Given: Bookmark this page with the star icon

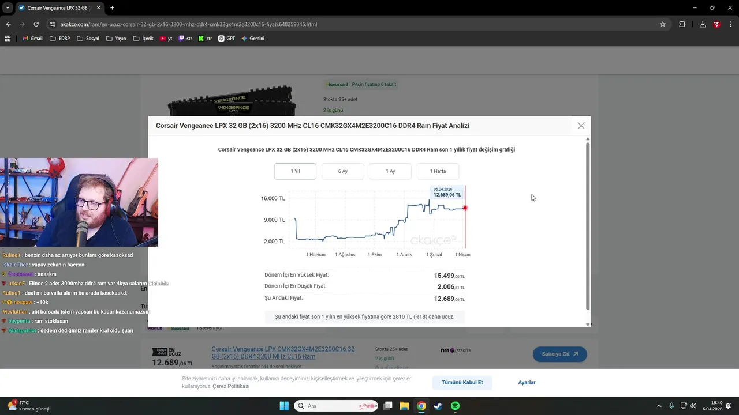Looking at the screenshot, I should [663, 24].
